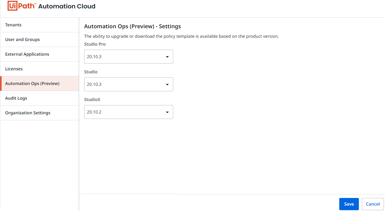385x211 pixels.
Task: Click the policy template description text
Action: (182, 36)
